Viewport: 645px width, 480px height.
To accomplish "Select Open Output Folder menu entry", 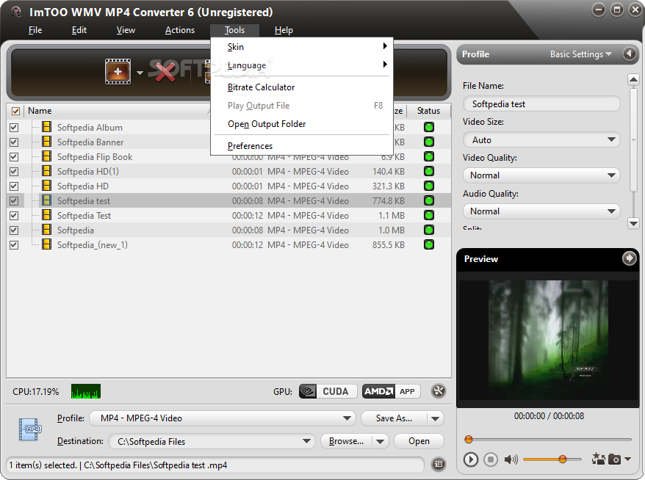I will tap(301, 124).
